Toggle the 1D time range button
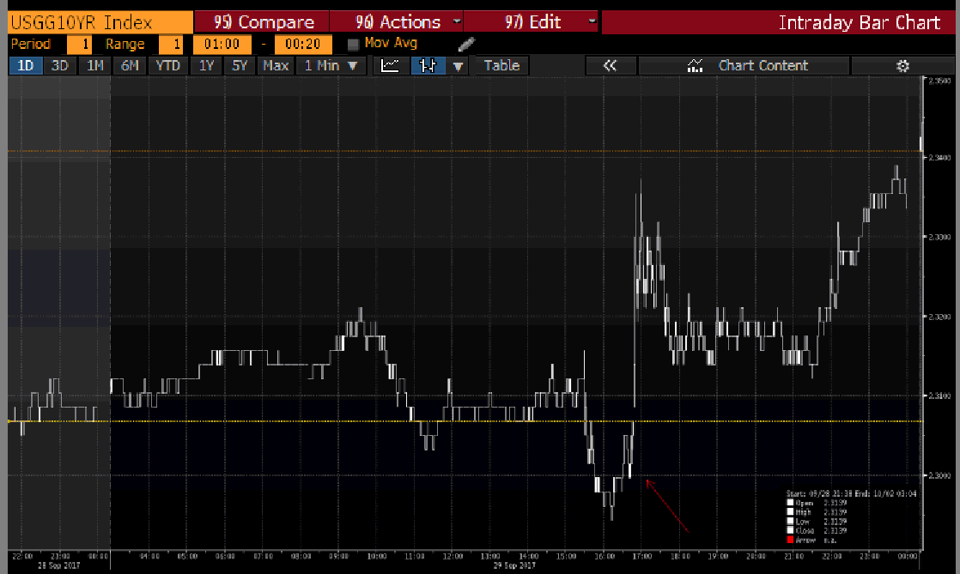960x574 pixels. point(25,65)
